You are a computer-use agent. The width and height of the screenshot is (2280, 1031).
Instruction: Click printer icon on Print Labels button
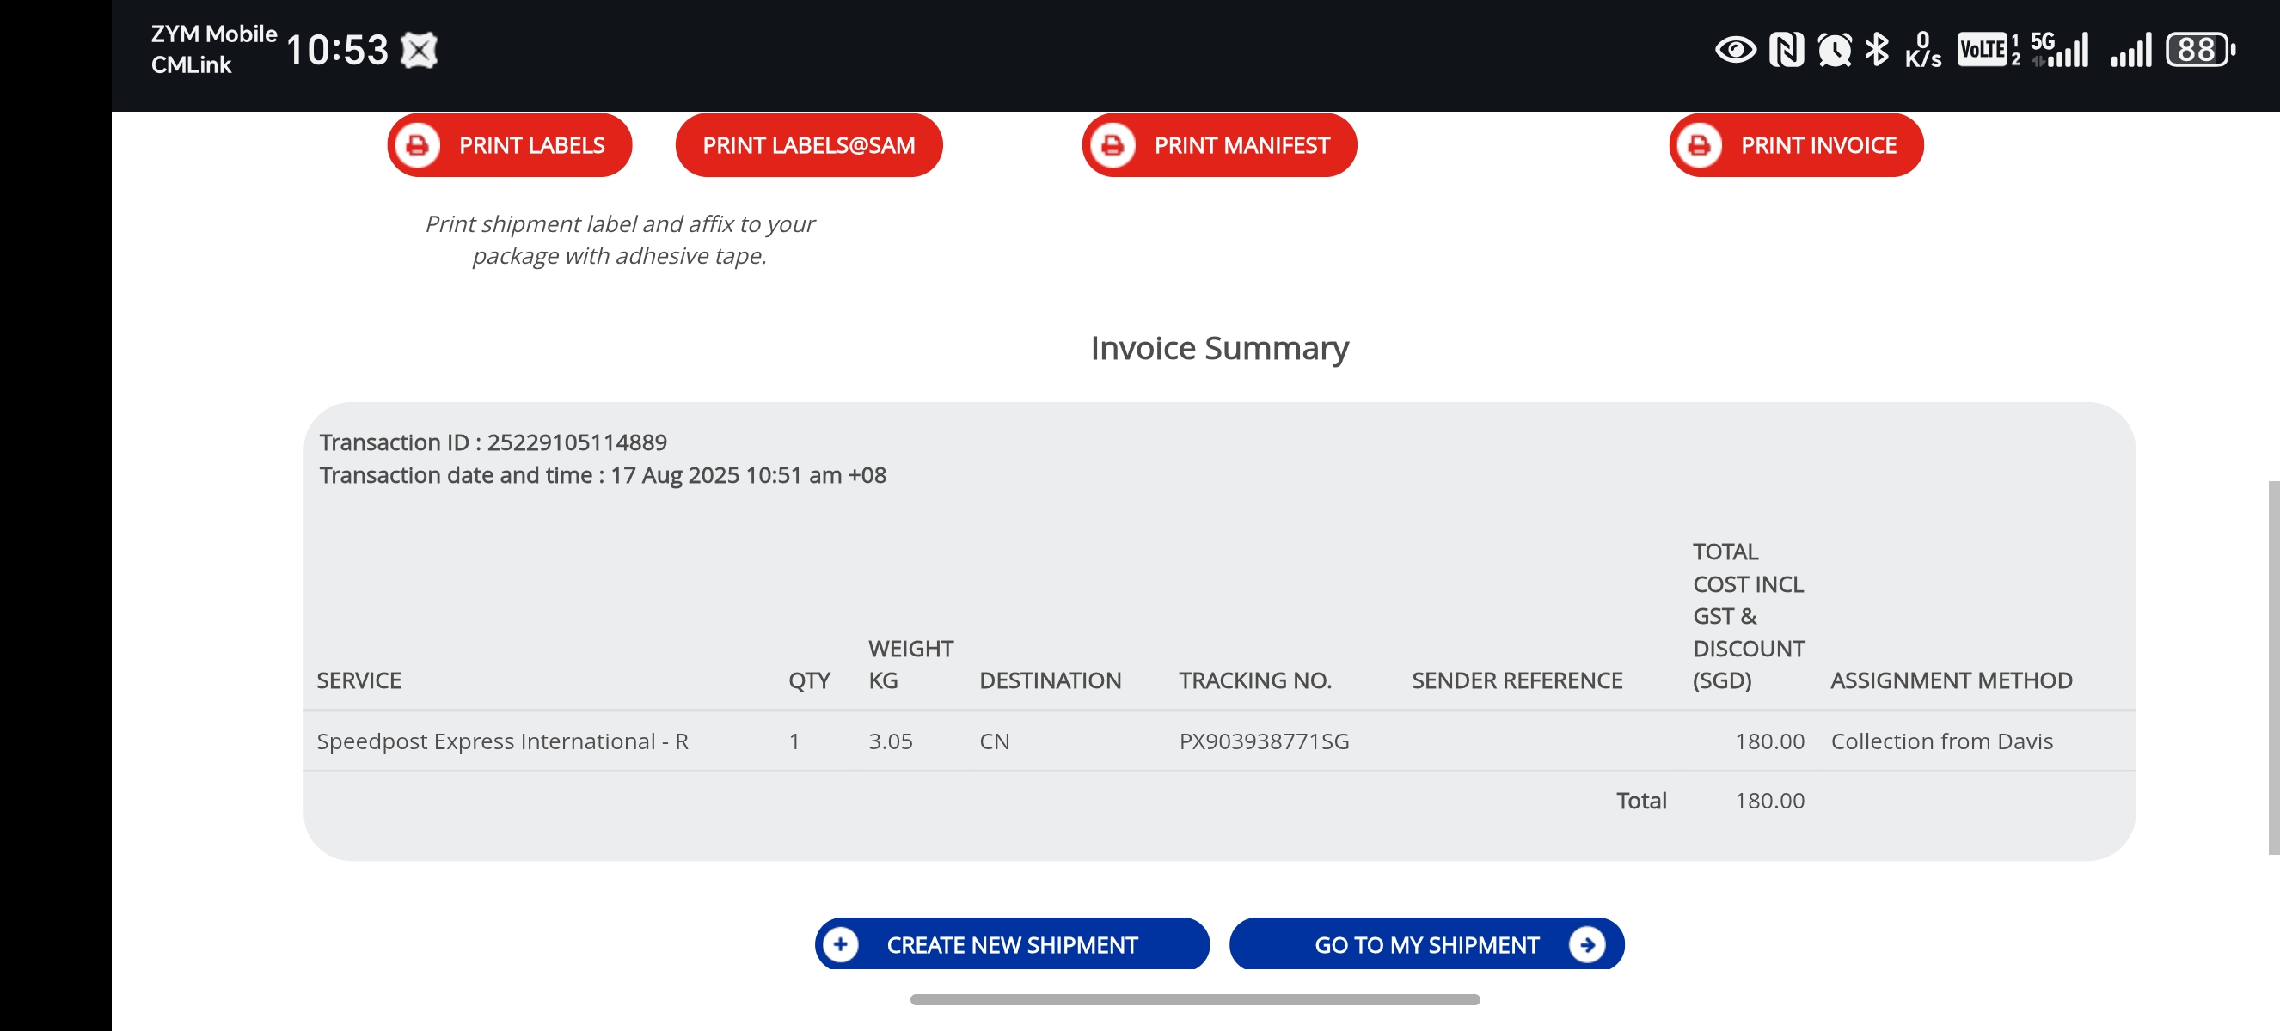click(417, 145)
